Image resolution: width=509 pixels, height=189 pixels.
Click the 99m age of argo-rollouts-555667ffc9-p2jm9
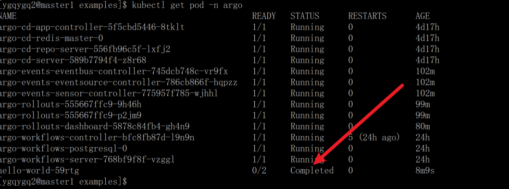coord(422,116)
